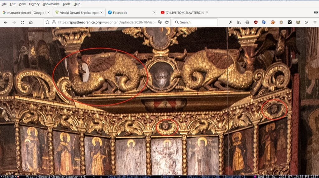Open the Edit menu
This screenshot has width=319, height=178.
[x=12, y=4]
